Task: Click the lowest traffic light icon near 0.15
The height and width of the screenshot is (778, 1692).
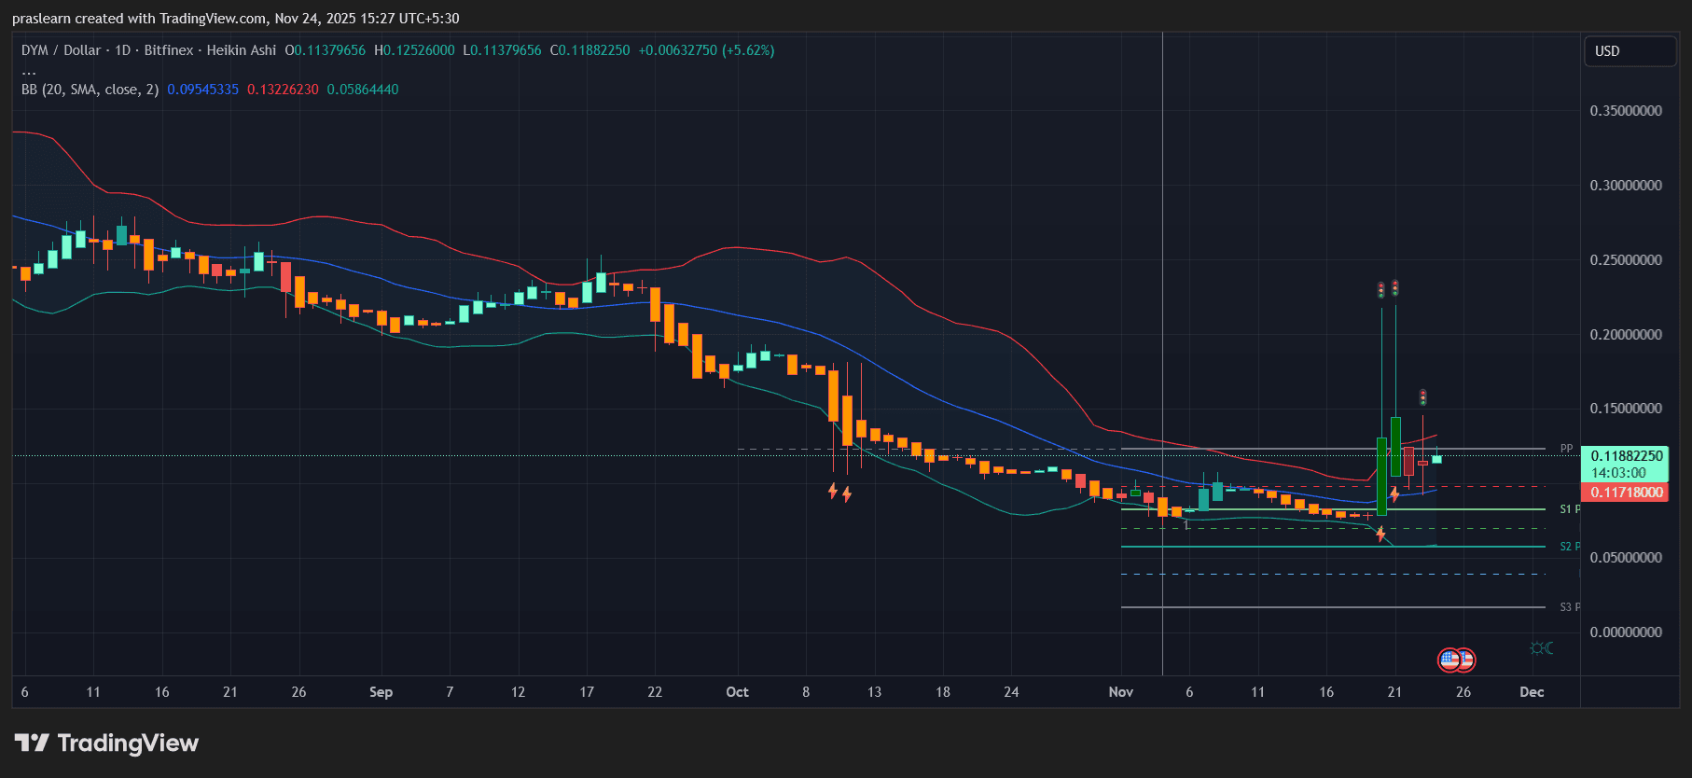Action: [1422, 397]
